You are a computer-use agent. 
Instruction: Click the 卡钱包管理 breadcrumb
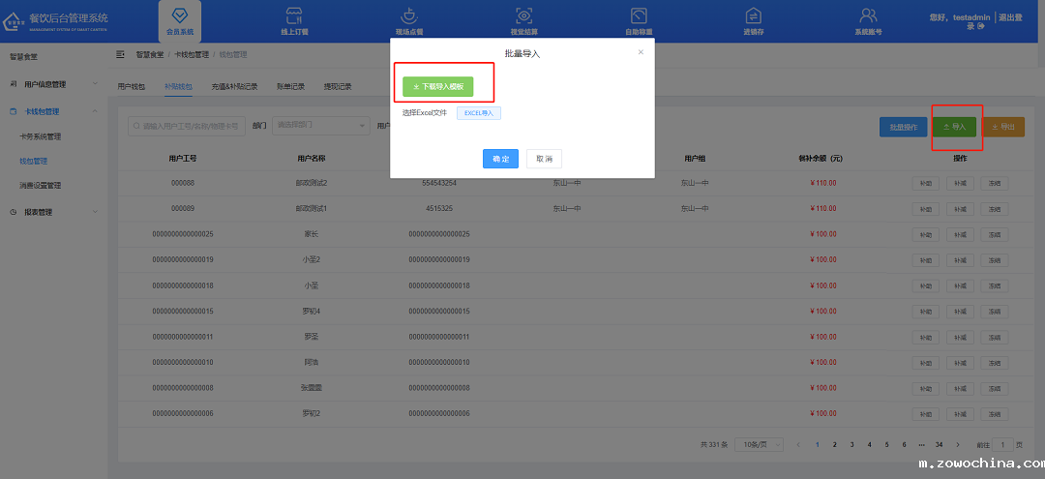click(x=192, y=54)
